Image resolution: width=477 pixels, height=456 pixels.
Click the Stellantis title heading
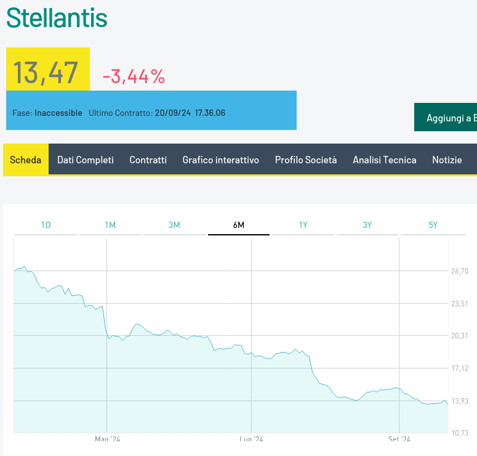[x=57, y=18]
